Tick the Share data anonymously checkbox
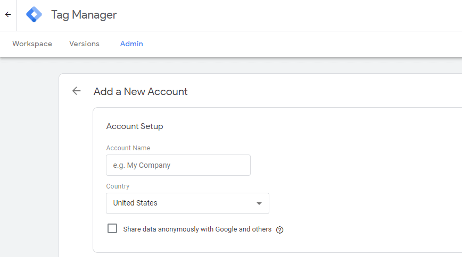The image size is (462, 257). (x=112, y=228)
